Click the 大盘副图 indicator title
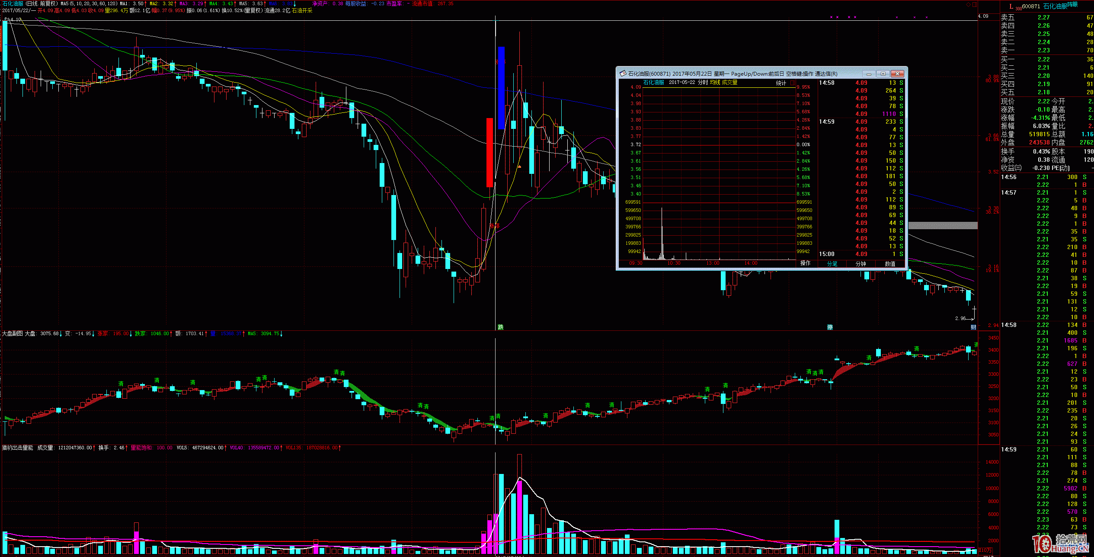The image size is (1094, 557). pos(12,333)
